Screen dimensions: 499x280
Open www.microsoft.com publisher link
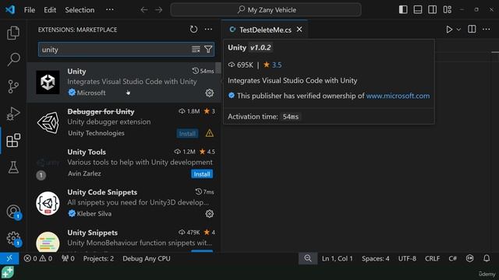coord(398,96)
